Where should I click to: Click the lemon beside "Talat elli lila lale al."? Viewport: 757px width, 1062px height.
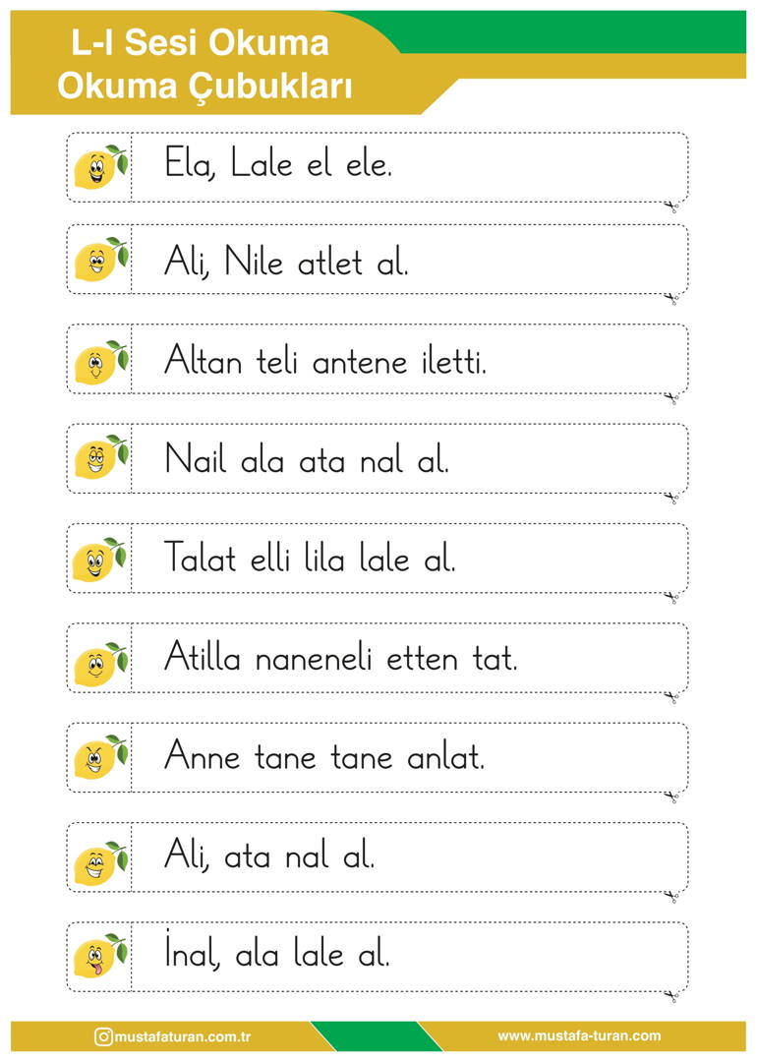click(x=100, y=560)
